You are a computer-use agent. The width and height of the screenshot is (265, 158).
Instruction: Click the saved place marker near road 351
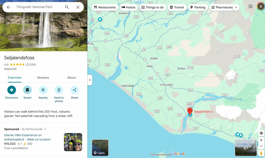(100, 19)
